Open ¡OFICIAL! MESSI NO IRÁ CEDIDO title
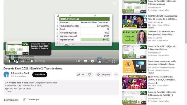The image size is (187, 105). 162,78
